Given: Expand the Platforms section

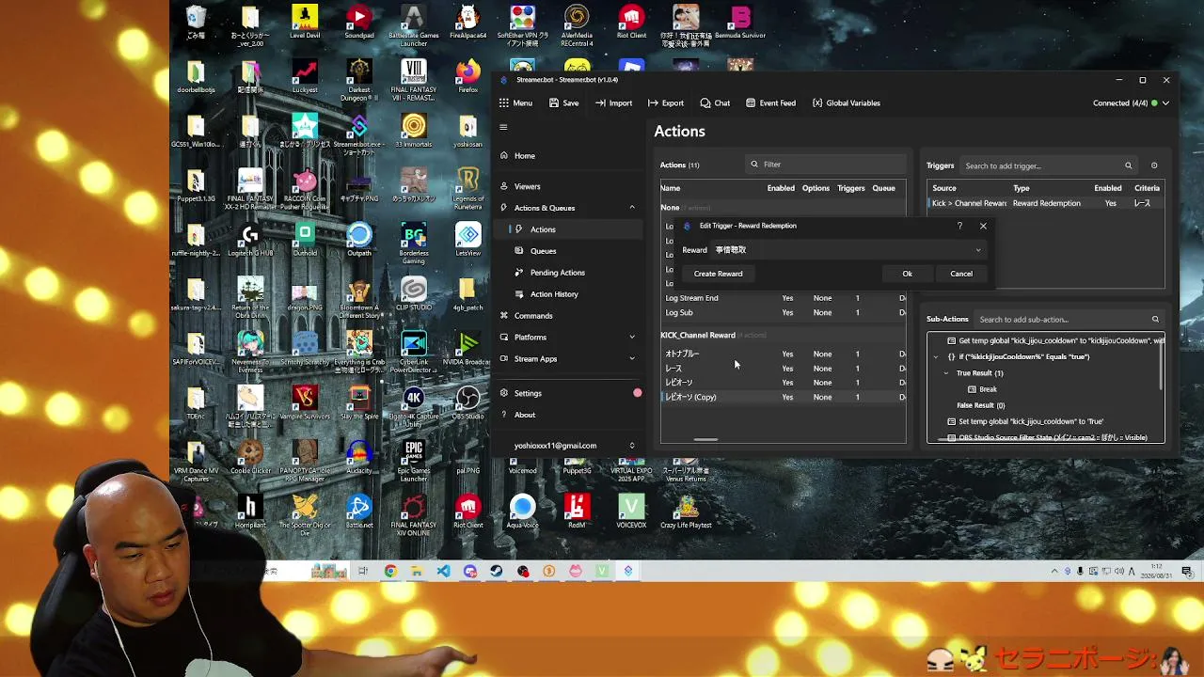Looking at the screenshot, I should coord(569,338).
